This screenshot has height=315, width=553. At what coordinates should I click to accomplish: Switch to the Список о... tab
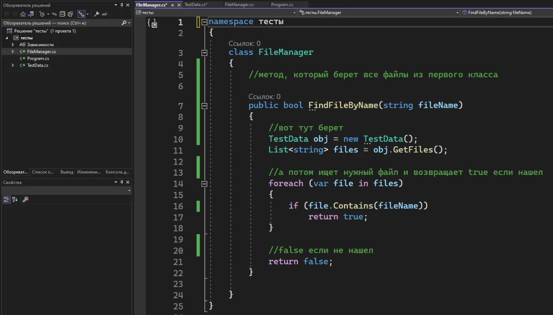(x=43, y=172)
